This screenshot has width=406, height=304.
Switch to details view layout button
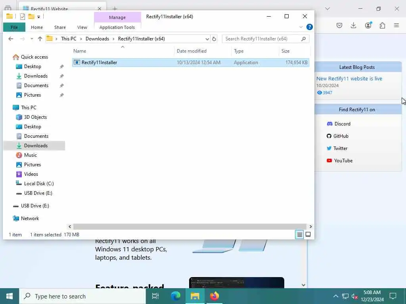299,234
